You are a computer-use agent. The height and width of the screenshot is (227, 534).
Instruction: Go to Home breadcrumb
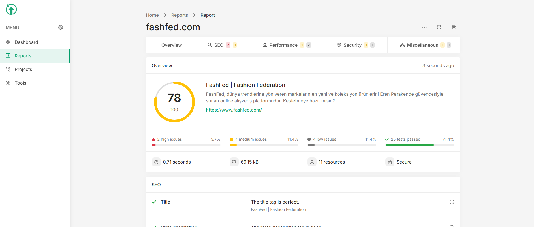point(152,15)
